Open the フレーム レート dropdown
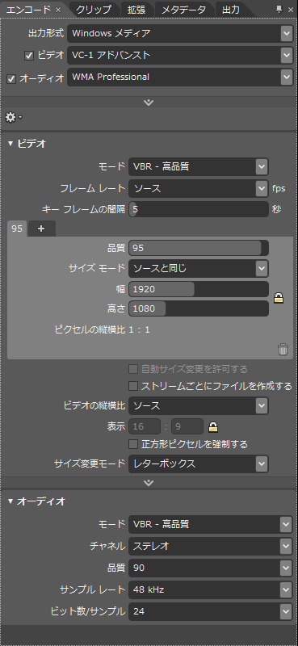Image resolution: width=298 pixels, height=646 pixels. tap(199, 189)
